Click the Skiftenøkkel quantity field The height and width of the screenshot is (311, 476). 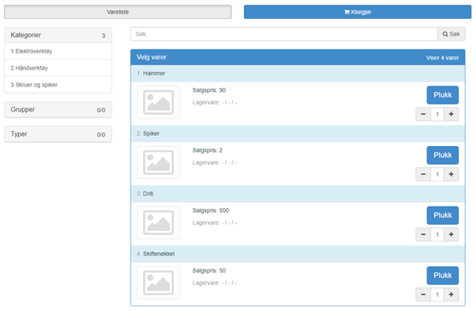(437, 295)
